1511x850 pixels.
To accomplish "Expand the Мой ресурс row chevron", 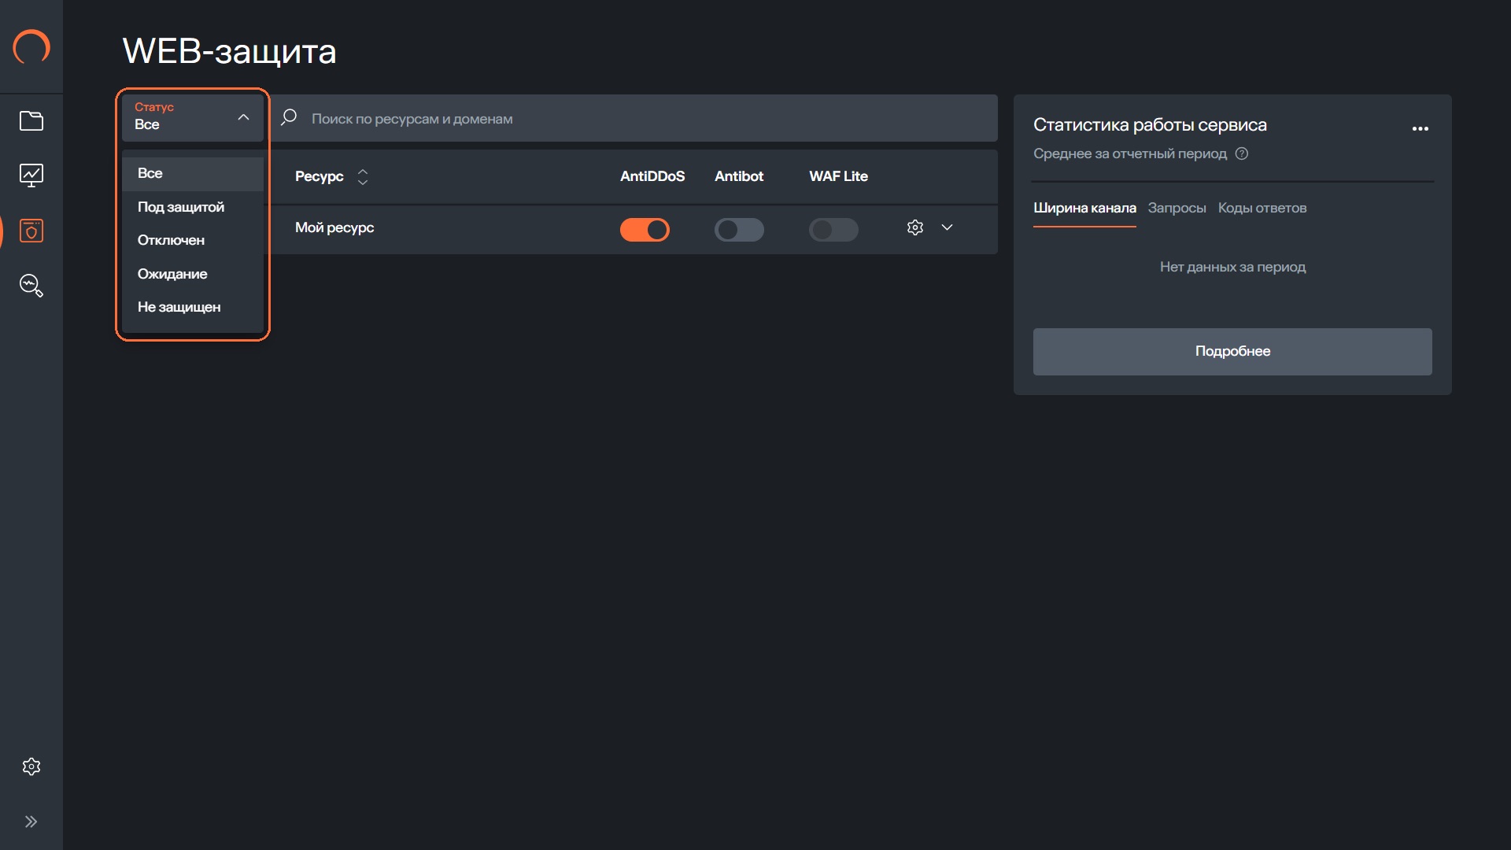I will [947, 227].
